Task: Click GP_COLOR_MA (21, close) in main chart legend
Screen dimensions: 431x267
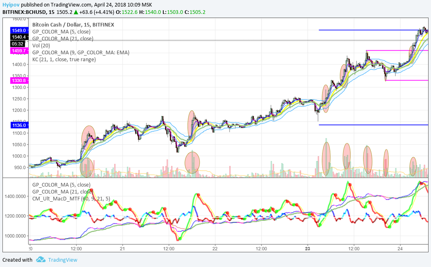Action: tap(63, 39)
